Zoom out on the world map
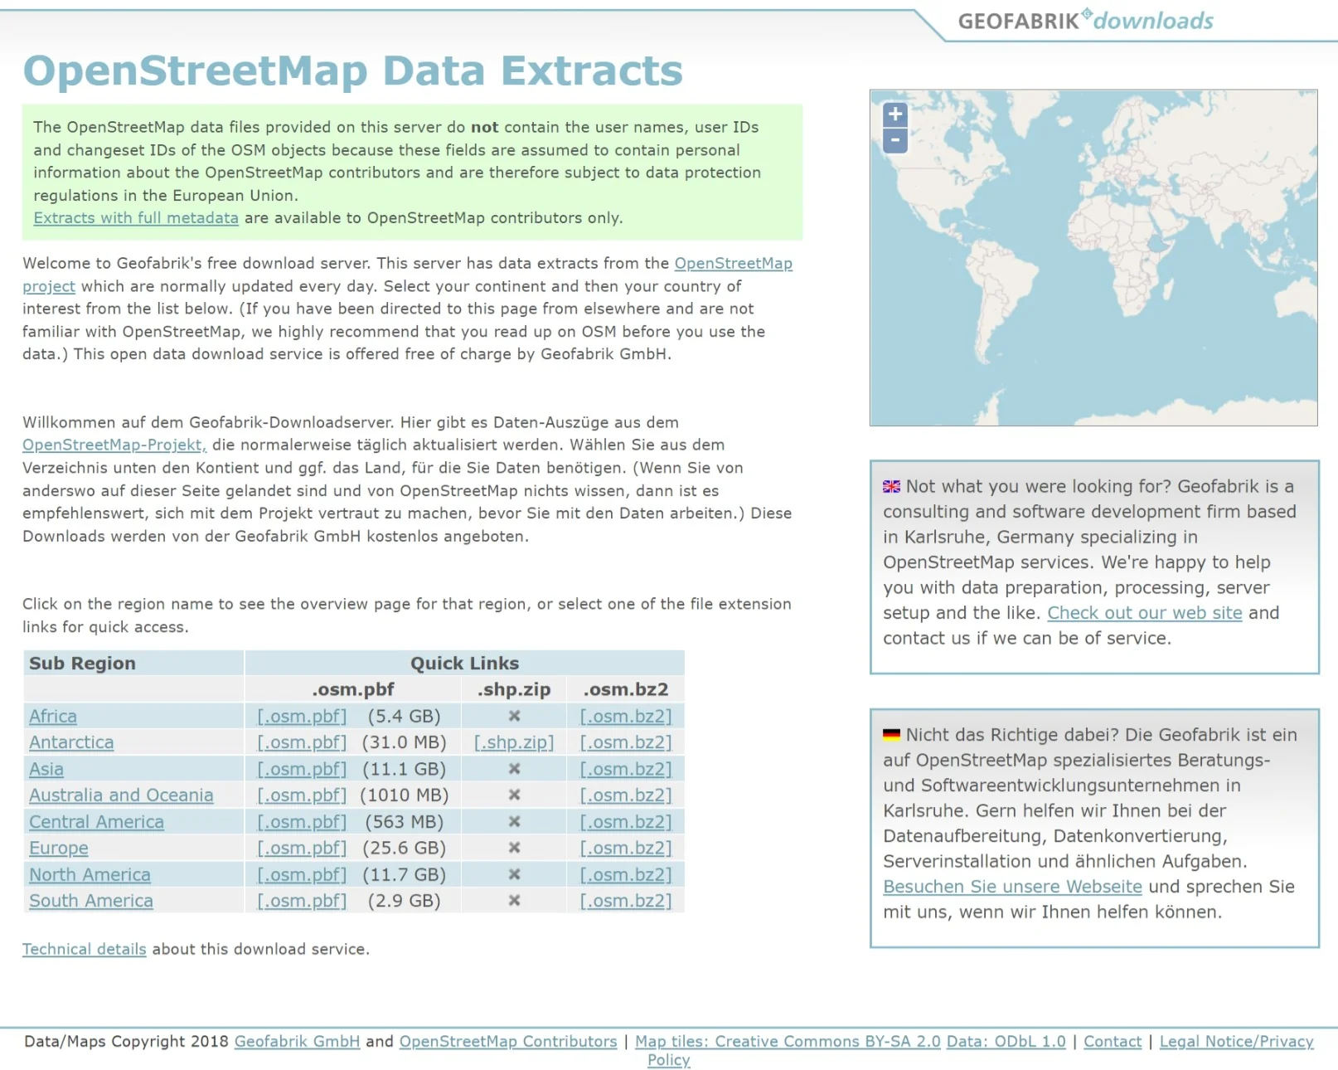The height and width of the screenshot is (1070, 1338). [x=894, y=140]
